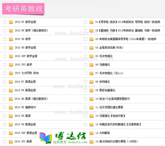Check the box for 2015 HT 英语全程
This screenshot has width=165, height=146.
pos(5,82)
